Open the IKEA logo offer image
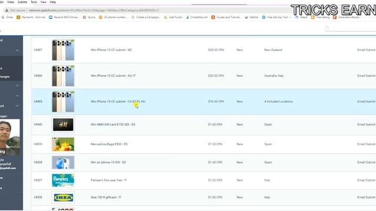Screen dimensions: 376x211 pos(63,198)
